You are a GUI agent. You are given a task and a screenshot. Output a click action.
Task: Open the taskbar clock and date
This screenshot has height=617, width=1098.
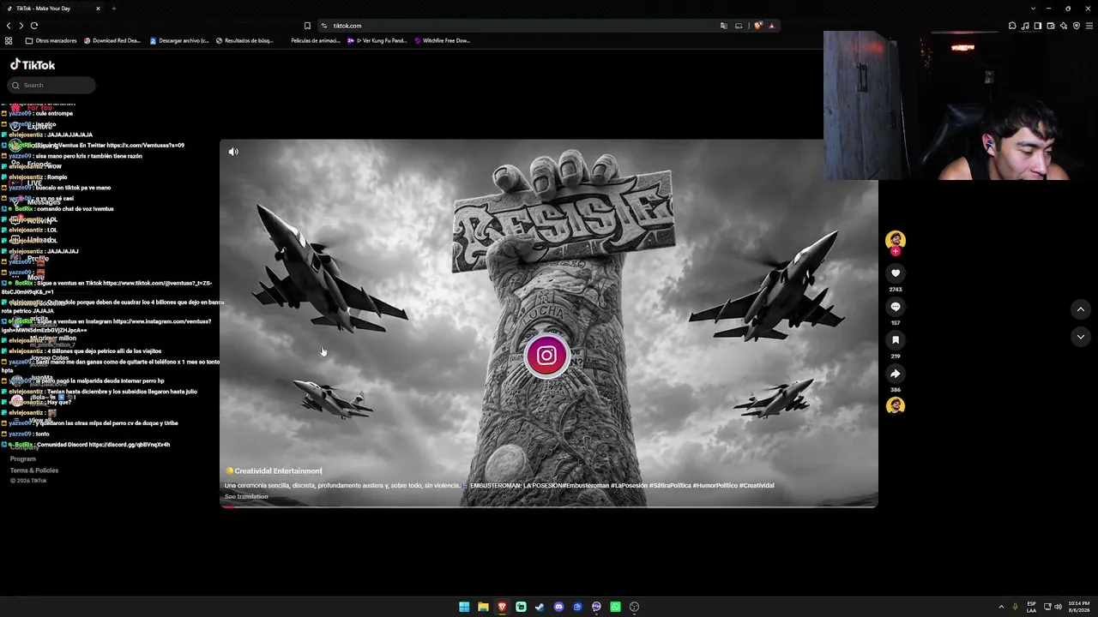click(1079, 607)
